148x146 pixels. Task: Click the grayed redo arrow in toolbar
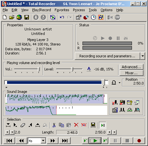click(x=69, y=17)
